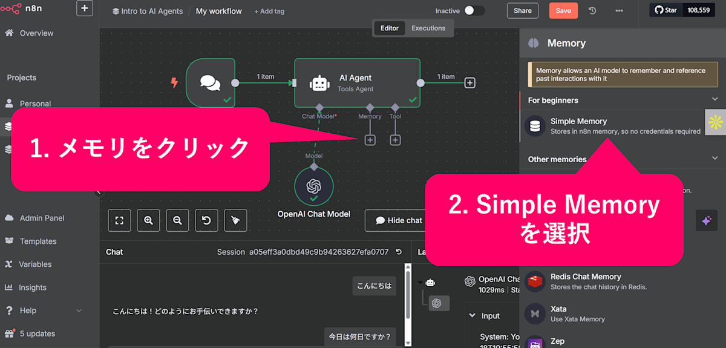Screen dimensions: 726x348
Task: Open the three-dot workflow menu
Action: coord(619,10)
